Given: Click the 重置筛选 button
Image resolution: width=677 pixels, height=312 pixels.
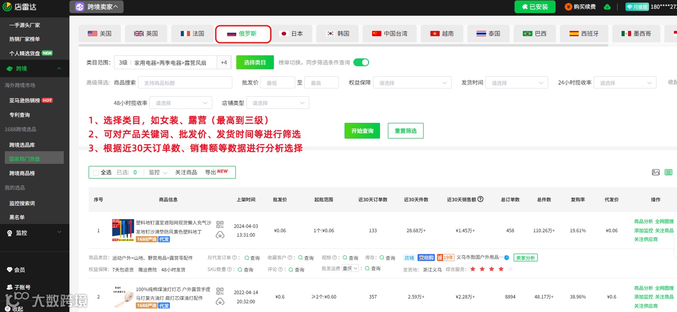Looking at the screenshot, I should click(406, 131).
